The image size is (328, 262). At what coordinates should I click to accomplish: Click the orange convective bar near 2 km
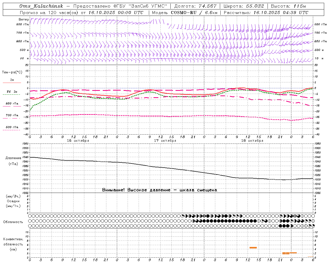(x=289, y=253)
